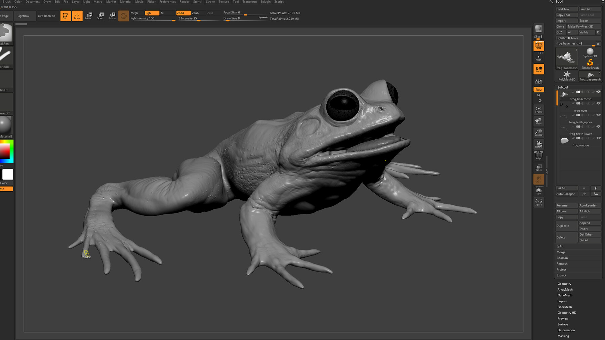Select the Move tool in the right shelf
Screen dimensions: 605x340
click(538, 121)
